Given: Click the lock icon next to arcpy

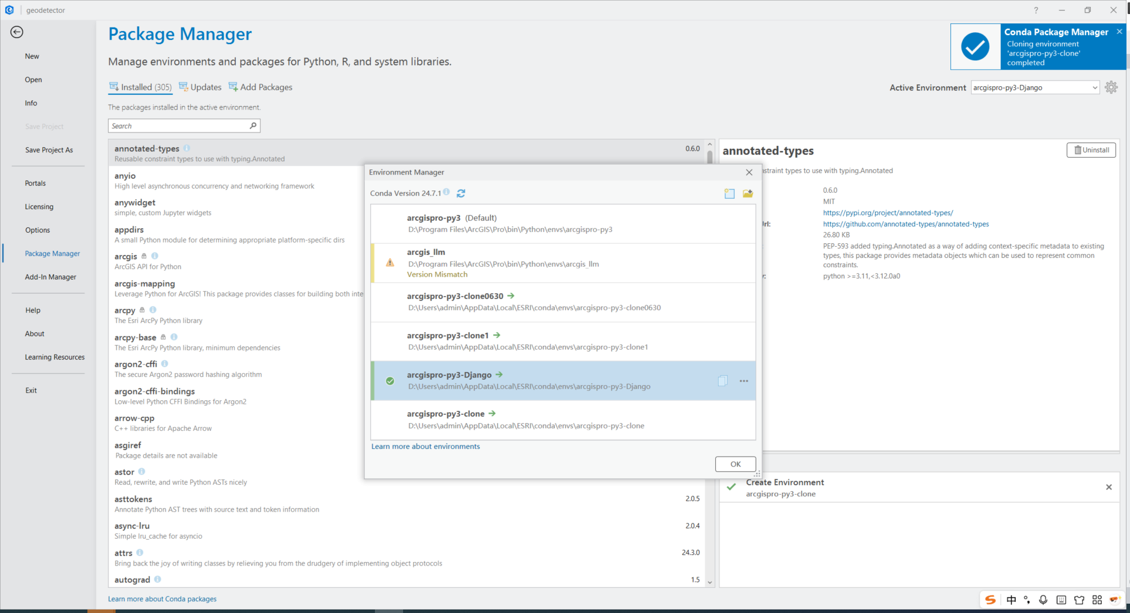Looking at the screenshot, I should click(x=142, y=310).
